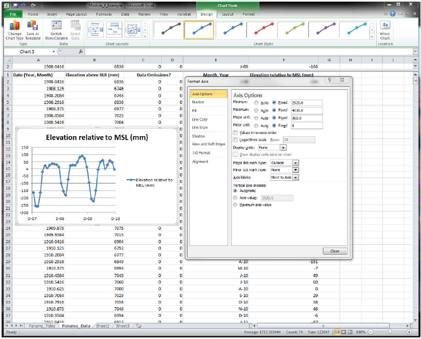Select Number in Format Axis sidebar
The width and height of the screenshot is (421, 339).
coord(208,102)
